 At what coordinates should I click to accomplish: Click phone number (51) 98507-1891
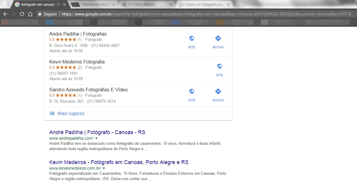pos(64,74)
